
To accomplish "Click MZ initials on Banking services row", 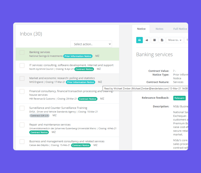I will coord(97,56).
